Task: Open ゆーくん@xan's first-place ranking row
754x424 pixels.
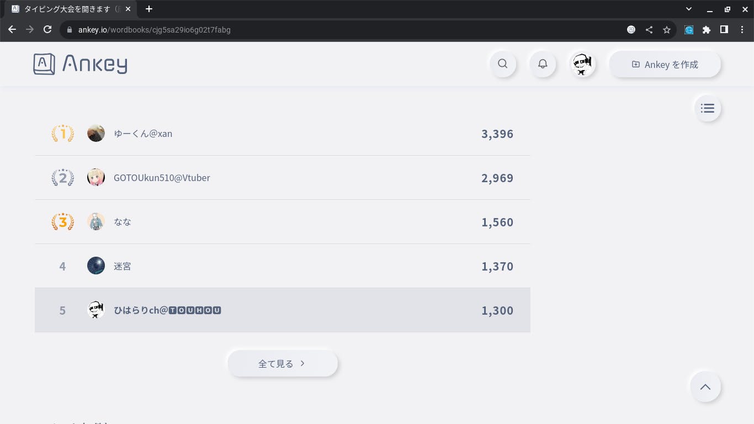Action: coord(282,134)
